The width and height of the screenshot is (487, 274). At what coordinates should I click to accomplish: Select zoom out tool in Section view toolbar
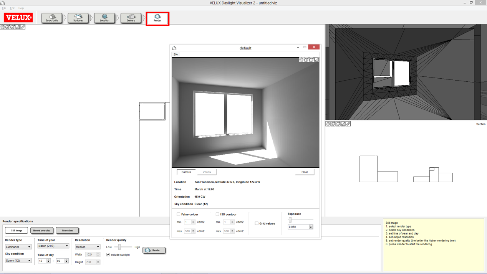pos(338,124)
